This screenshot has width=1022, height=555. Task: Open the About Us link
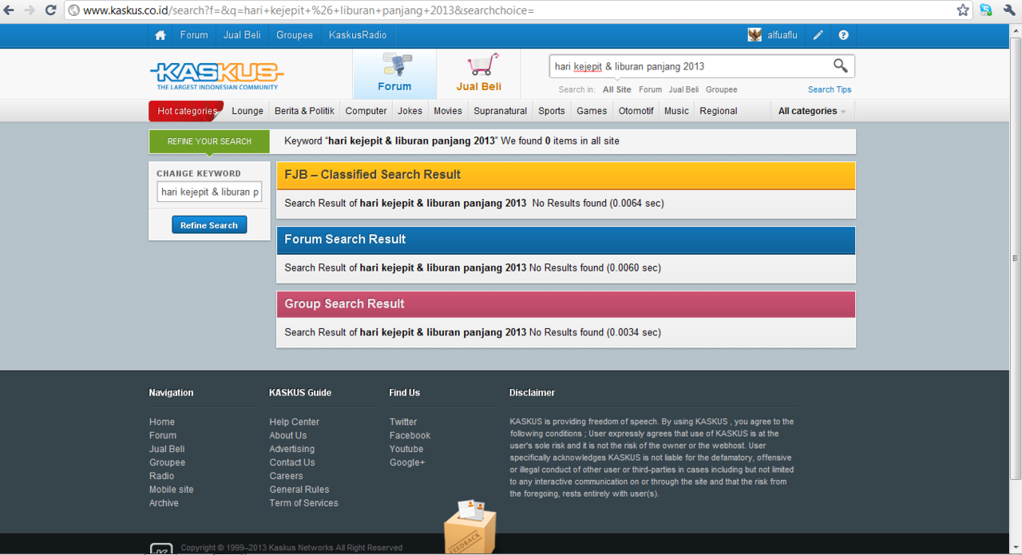[x=288, y=435]
